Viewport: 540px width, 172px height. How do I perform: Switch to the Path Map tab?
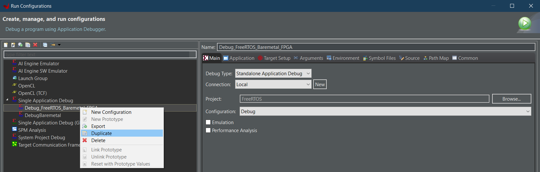point(436,58)
